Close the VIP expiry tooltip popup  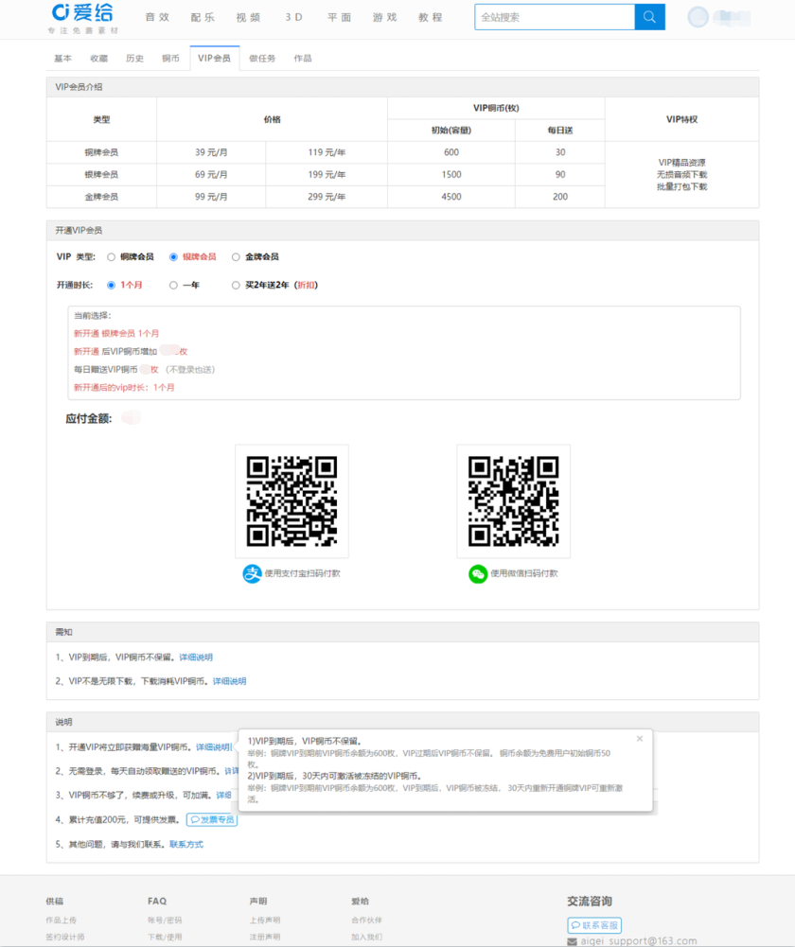coord(640,739)
